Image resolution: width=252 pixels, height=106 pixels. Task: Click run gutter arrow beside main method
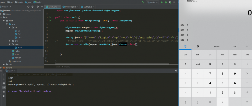(50, 21)
